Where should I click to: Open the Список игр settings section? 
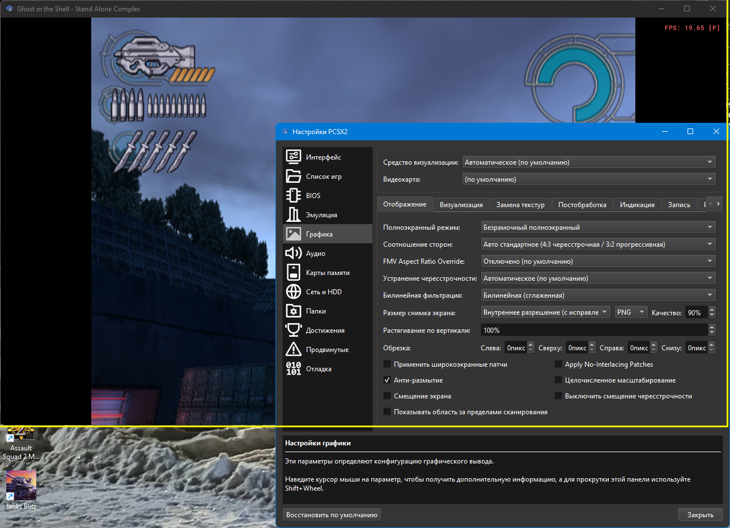pos(328,177)
